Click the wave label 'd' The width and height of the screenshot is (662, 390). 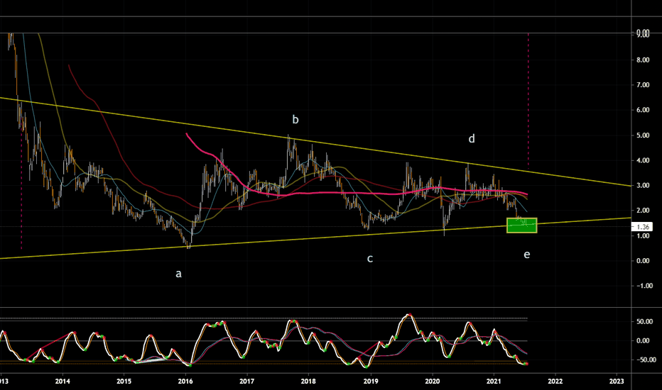click(472, 138)
